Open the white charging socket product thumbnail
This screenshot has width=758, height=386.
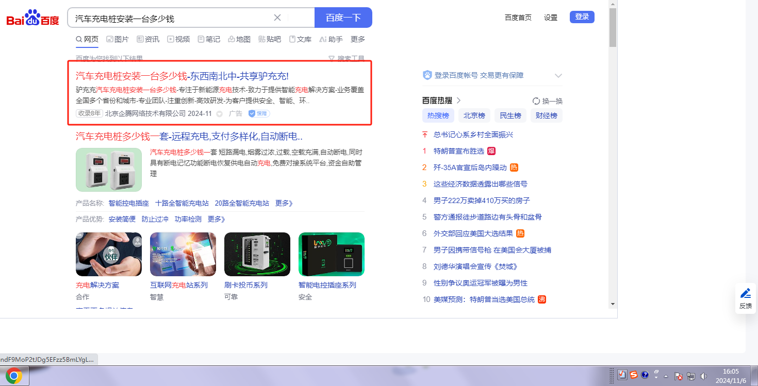click(x=109, y=170)
